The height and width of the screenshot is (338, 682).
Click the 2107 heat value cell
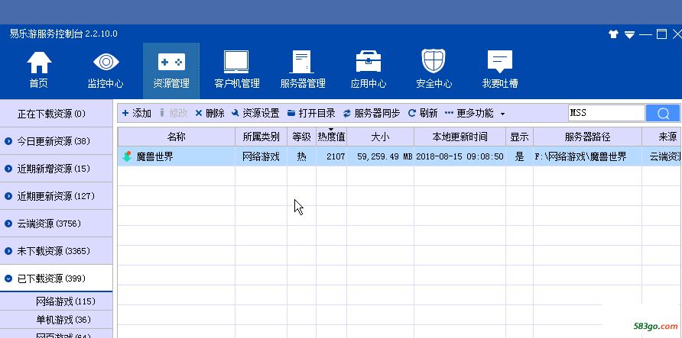tap(331, 156)
